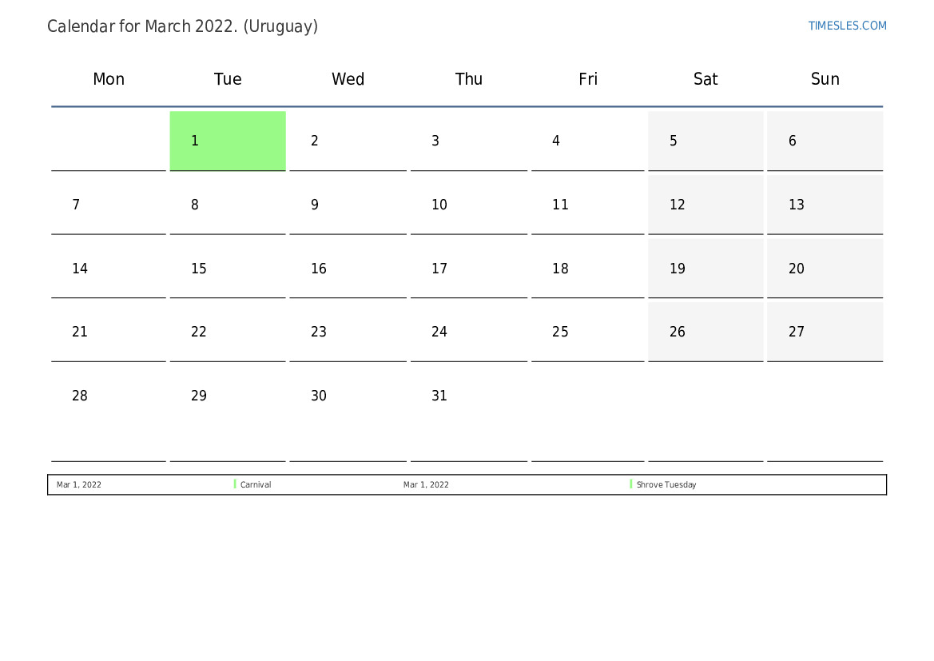Viewport: 934px width, 661px height.
Task: Select Saturday day 19 cell
Action: 705,269
